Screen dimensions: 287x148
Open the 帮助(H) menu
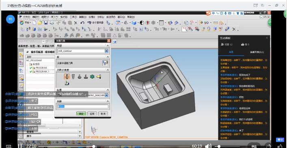tap(131, 17)
